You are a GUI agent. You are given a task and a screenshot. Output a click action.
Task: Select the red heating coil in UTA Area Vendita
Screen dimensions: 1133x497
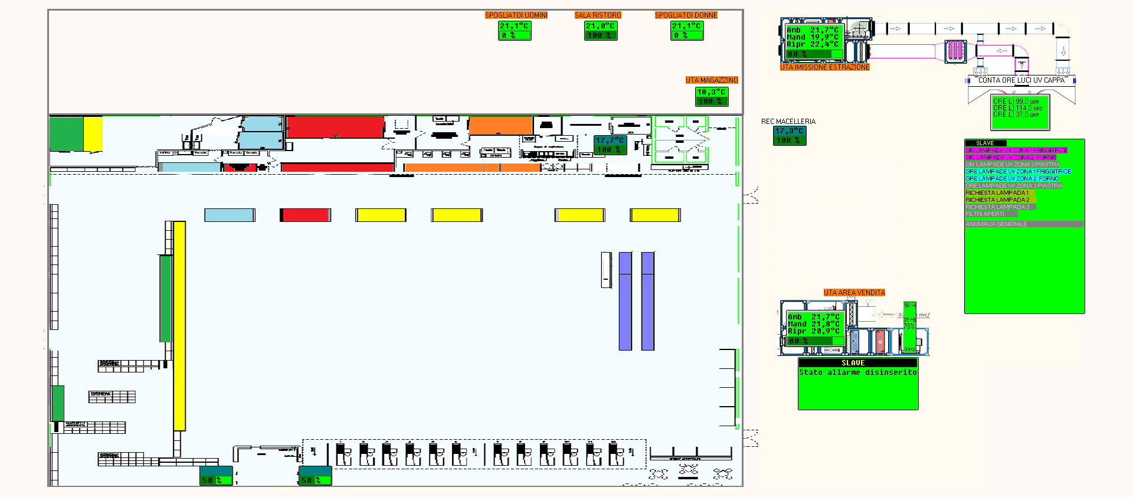pyautogui.click(x=880, y=341)
